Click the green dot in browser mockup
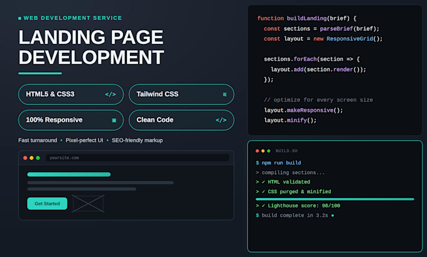Screen dimensions: 427x257 click(x=38, y=158)
